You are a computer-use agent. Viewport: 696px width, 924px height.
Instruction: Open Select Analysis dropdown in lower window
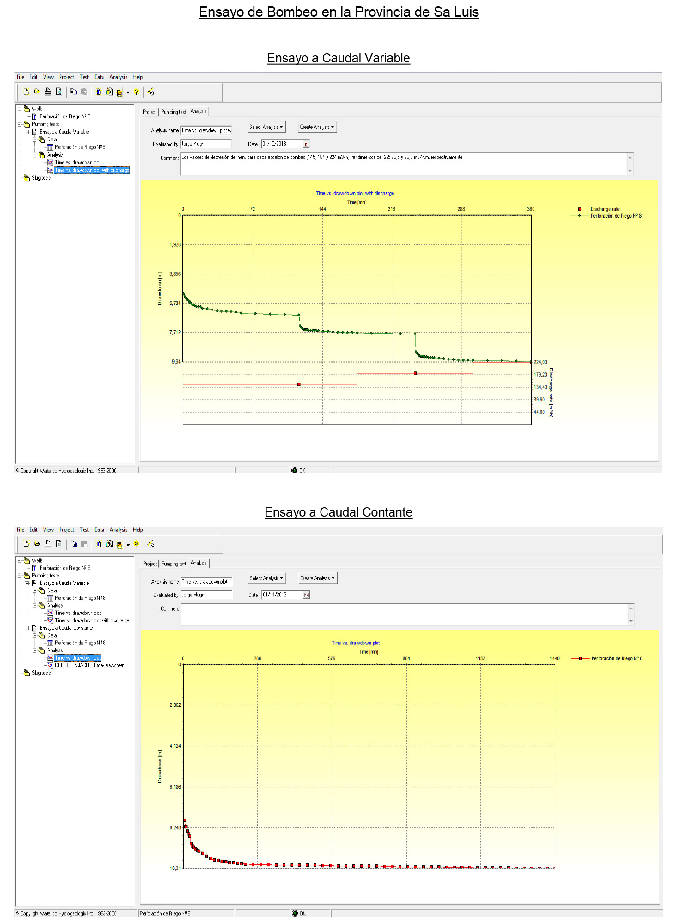267,578
